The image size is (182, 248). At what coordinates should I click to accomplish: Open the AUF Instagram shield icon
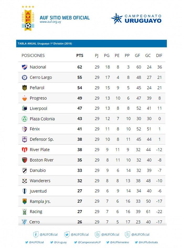pyautogui.click(x=97, y=234)
